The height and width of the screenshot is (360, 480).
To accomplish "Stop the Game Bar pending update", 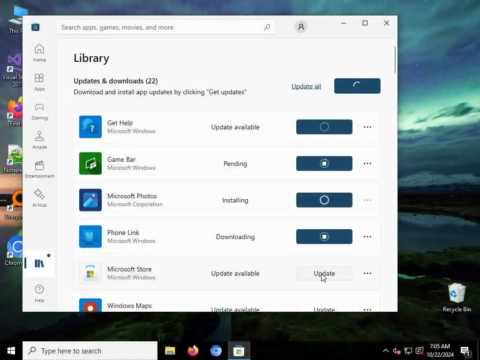I will click(x=324, y=164).
